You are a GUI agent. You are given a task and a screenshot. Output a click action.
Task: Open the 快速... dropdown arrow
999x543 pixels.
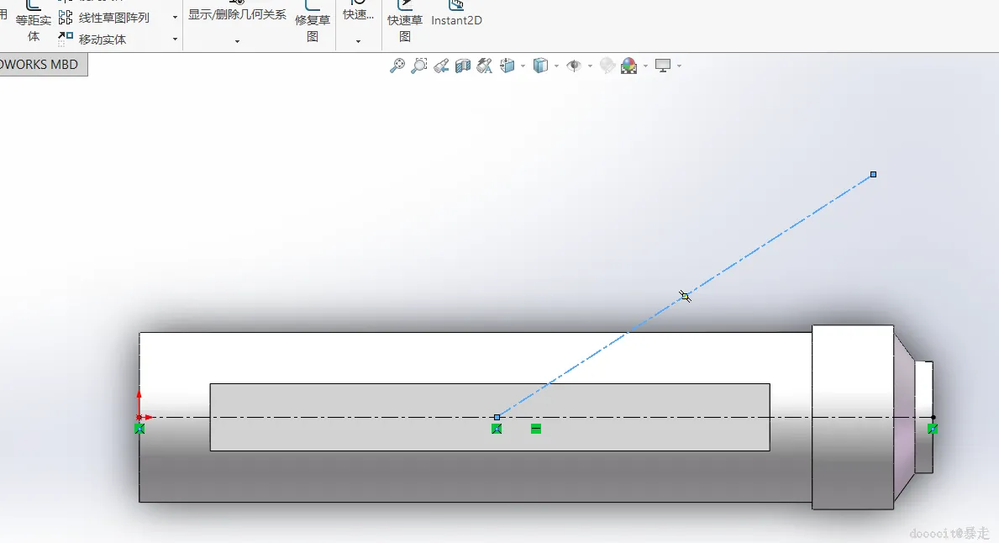[358, 41]
